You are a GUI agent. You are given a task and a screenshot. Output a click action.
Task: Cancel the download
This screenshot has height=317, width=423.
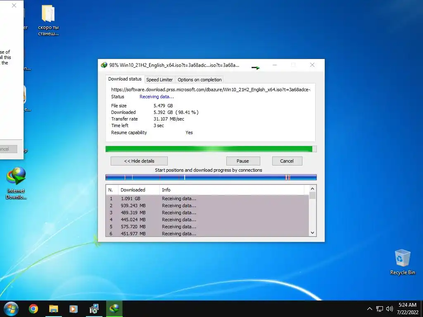[287, 161]
